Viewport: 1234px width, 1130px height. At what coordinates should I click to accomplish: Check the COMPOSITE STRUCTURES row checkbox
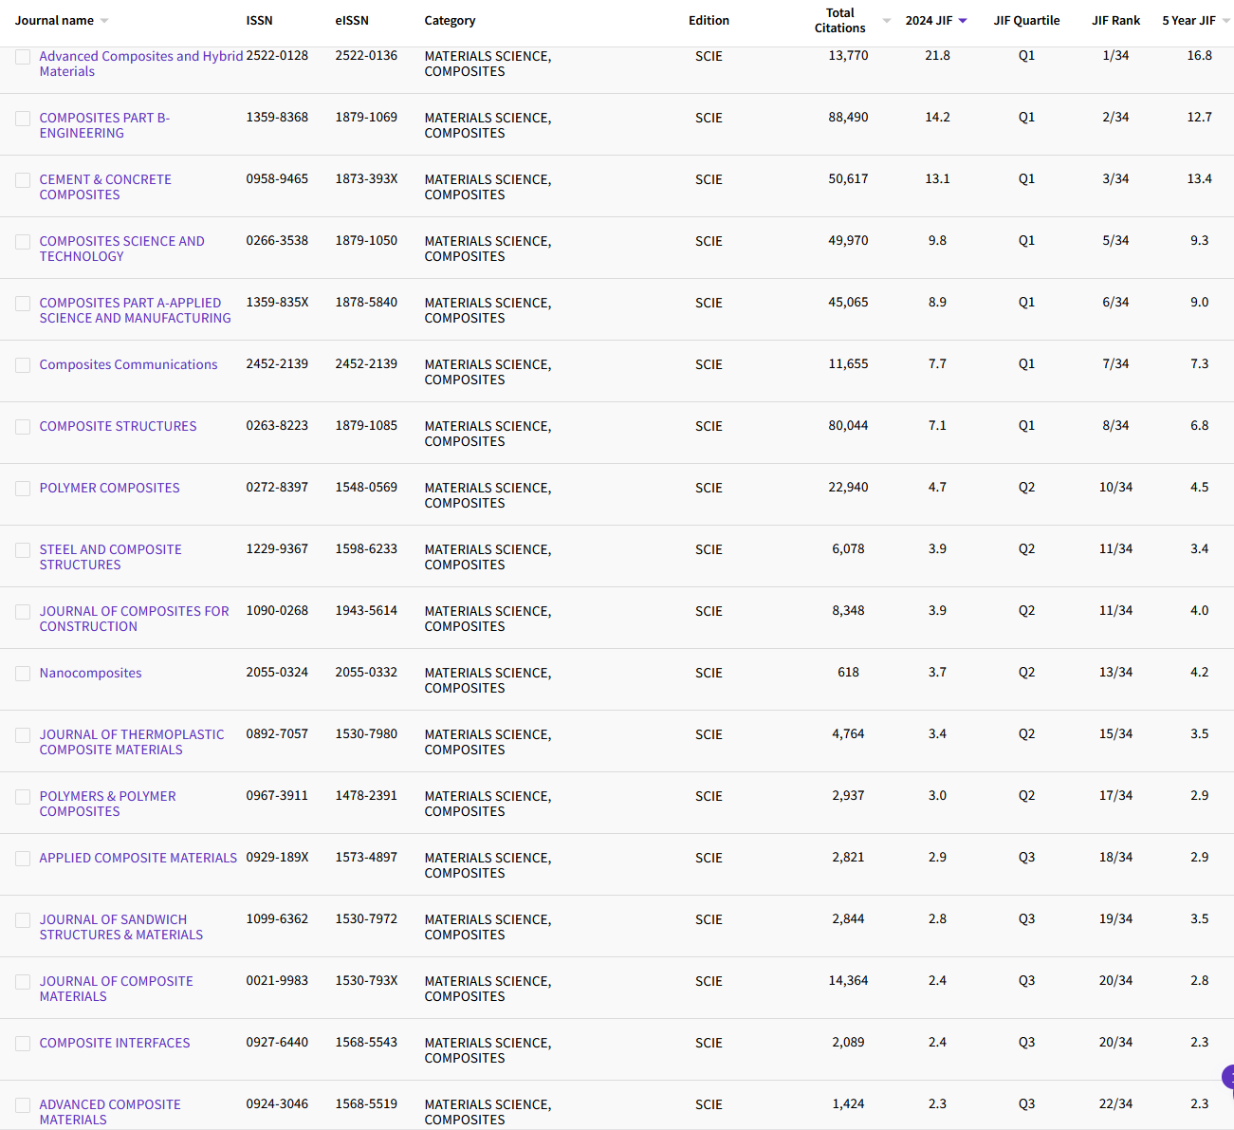(x=23, y=427)
